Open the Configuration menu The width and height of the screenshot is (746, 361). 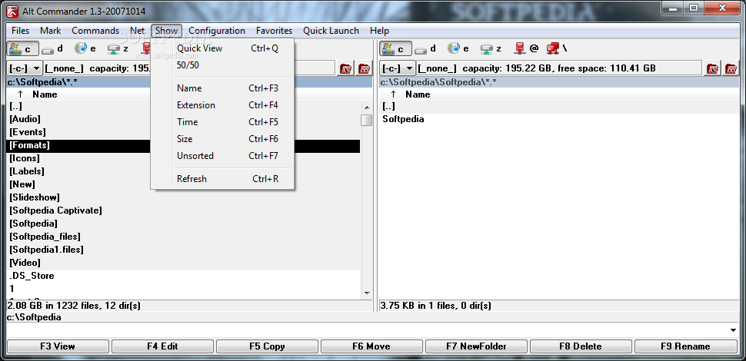tap(217, 31)
